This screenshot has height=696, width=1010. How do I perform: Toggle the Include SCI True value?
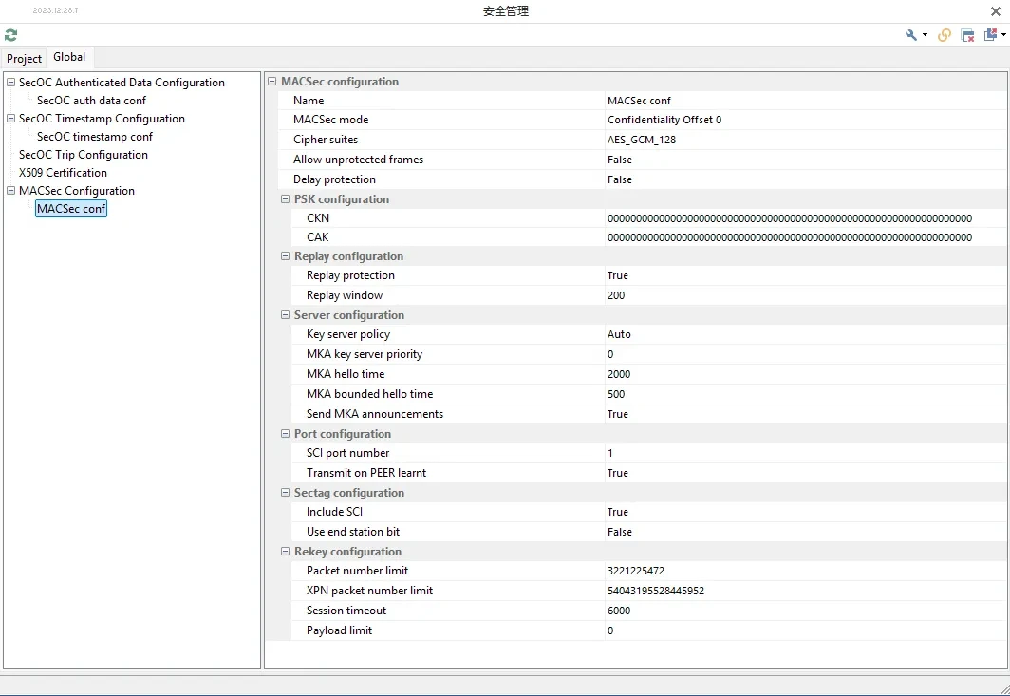click(618, 512)
